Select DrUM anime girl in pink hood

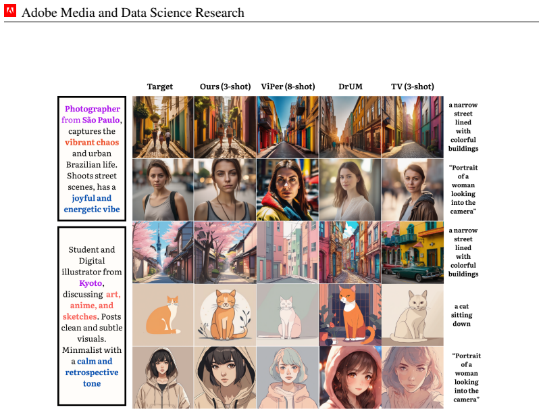350,378
